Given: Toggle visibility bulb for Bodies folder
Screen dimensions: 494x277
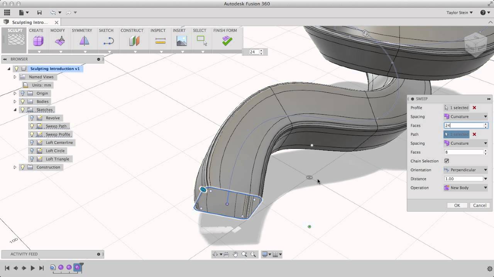Looking at the screenshot, I should (22, 102).
